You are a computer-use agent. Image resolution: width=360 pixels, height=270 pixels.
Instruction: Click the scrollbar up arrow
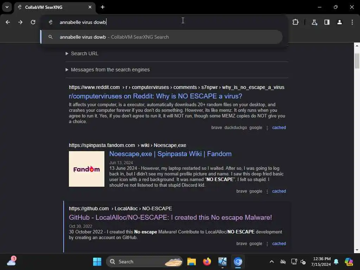coord(357,46)
